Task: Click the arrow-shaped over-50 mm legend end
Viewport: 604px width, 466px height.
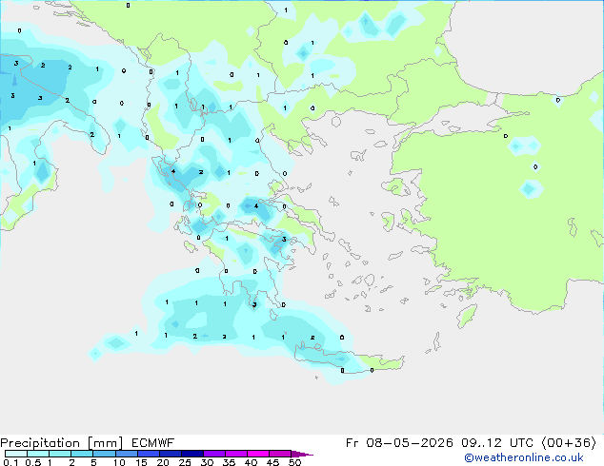Action: [302, 454]
